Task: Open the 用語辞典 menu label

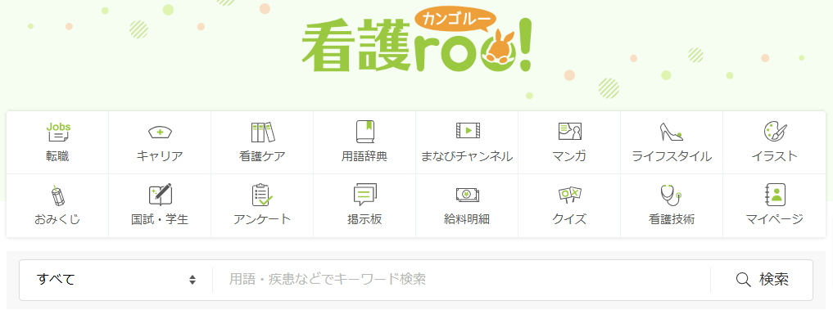Action: pyautogui.click(x=365, y=156)
